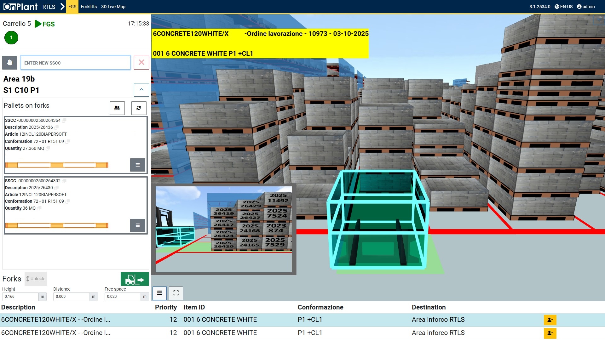
Task: Collapse the Area 19b location panel
Action: pyautogui.click(x=141, y=90)
